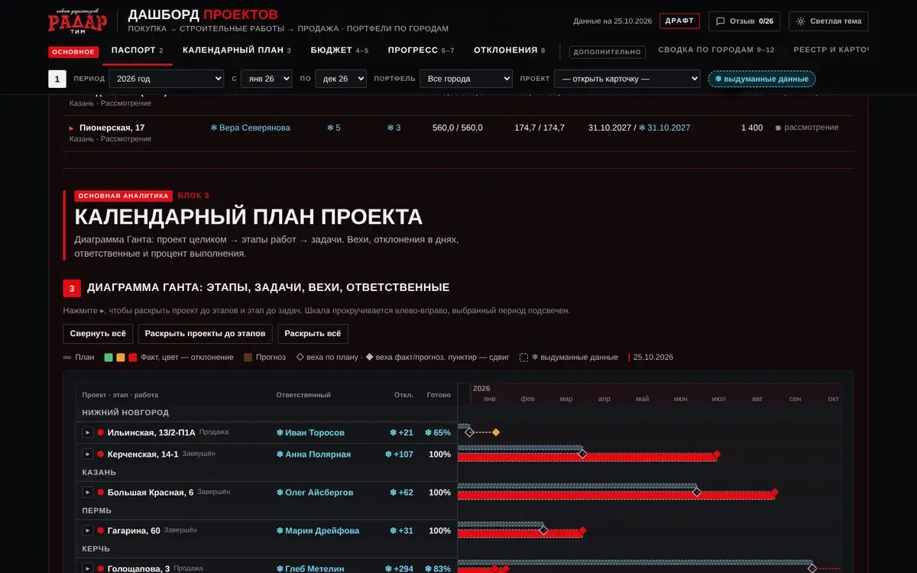The image size is (917, 573).
Task: Open the Отзыв 0/26 feedback button
Action: coord(744,21)
